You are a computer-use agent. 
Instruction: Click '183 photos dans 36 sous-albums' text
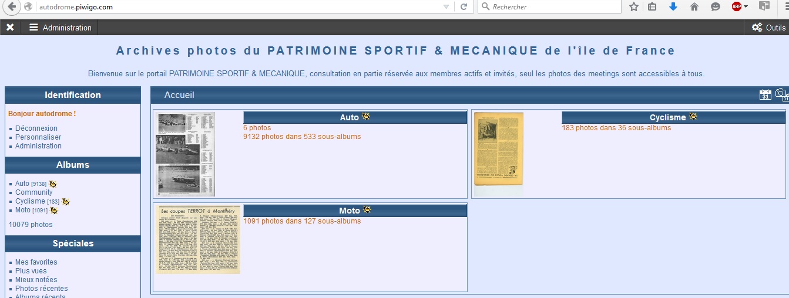(616, 128)
